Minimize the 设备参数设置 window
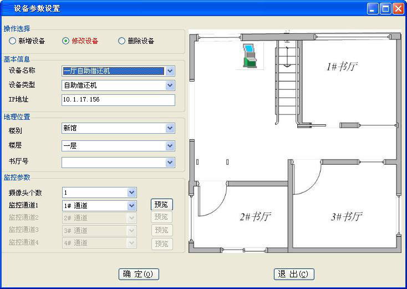This screenshot has width=407, height=289. click(373, 8)
